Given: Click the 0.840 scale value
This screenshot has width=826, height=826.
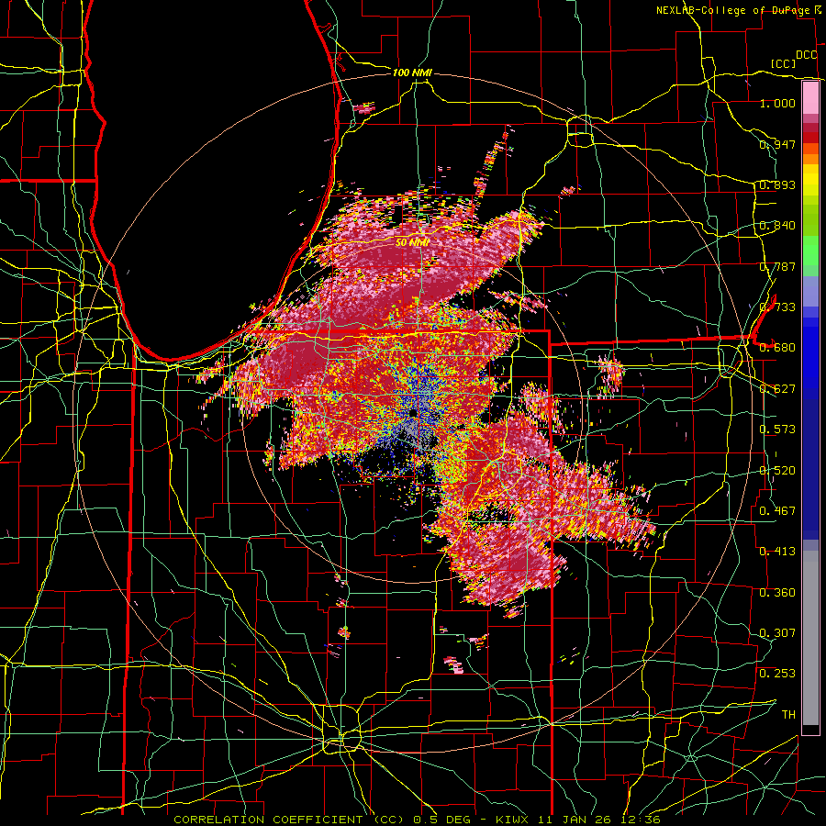Looking at the screenshot, I should pos(777,226).
